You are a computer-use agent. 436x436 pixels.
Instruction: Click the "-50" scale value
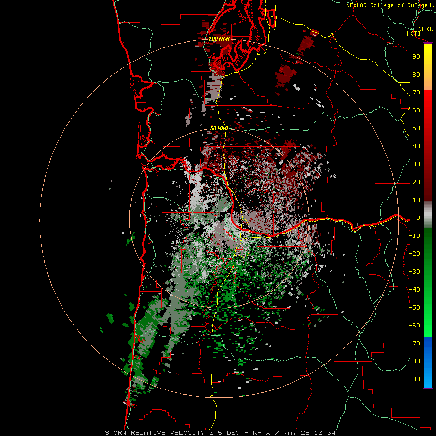coord(414,308)
